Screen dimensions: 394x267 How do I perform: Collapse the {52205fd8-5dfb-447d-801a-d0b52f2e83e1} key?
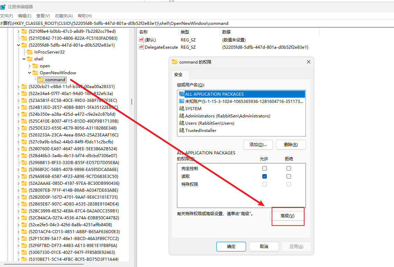[18, 45]
